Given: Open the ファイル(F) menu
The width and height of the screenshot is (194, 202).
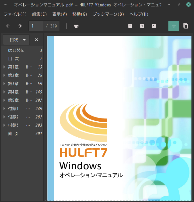Looking at the screenshot, I should tap(15, 14).
